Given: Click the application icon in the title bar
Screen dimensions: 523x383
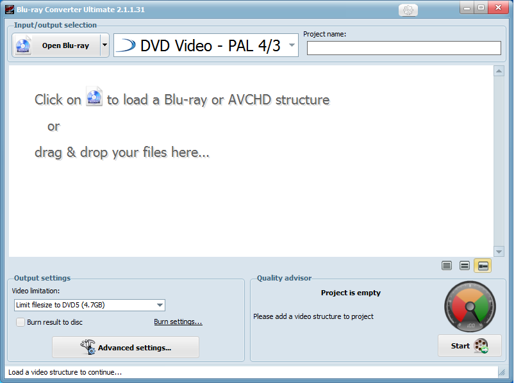Looking at the screenshot, I should point(9,9).
